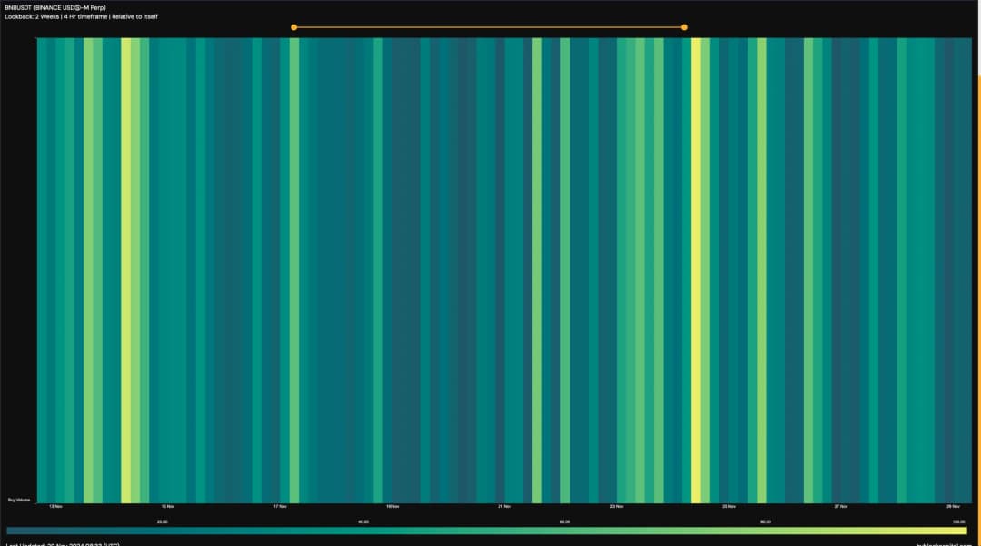
Task: Click the right handle of the orange range slider
Action: point(684,27)
